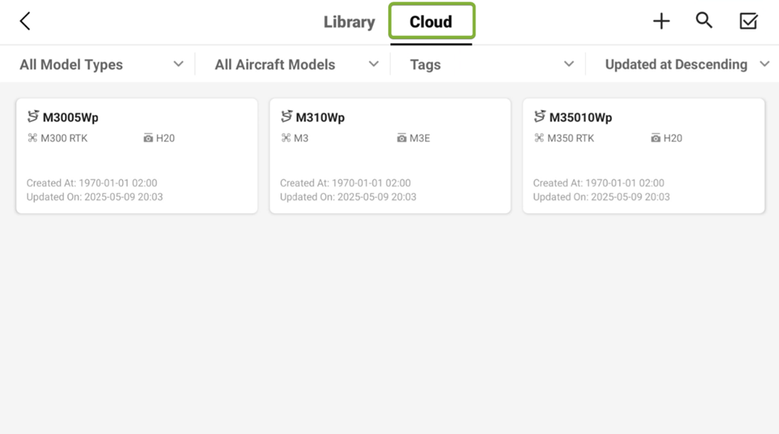Change the Updated at Descending sort order
Viewport: 779px width, 434px height.
687,65
